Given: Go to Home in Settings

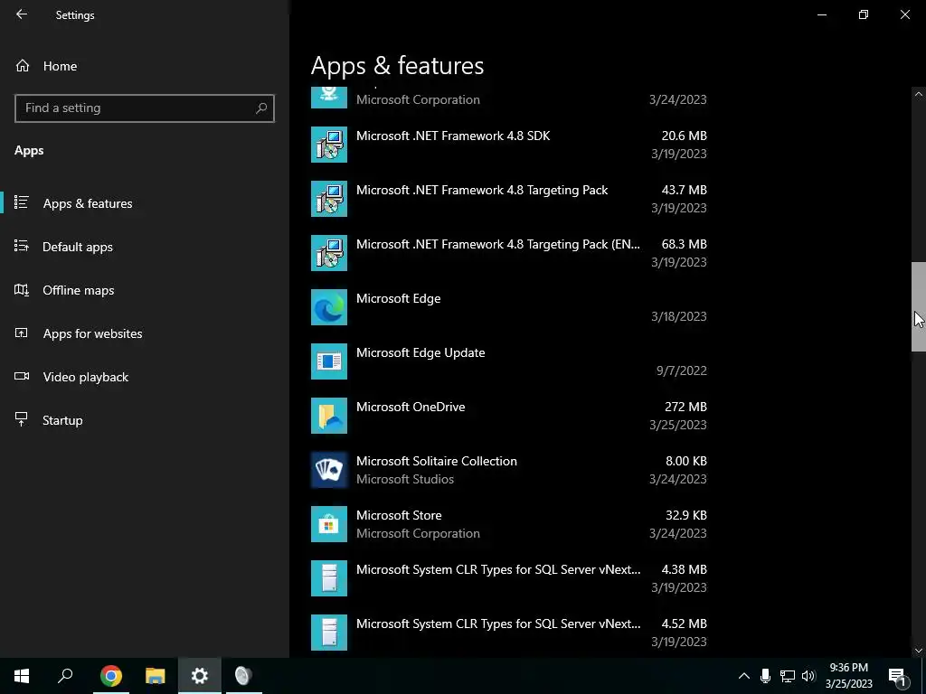Looking at the screenshot, I should coord(145,66).
